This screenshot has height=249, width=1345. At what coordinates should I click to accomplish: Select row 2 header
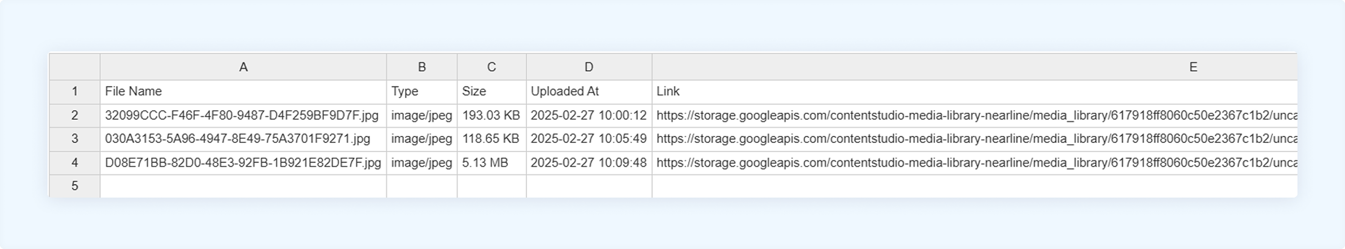coord(75,116)
